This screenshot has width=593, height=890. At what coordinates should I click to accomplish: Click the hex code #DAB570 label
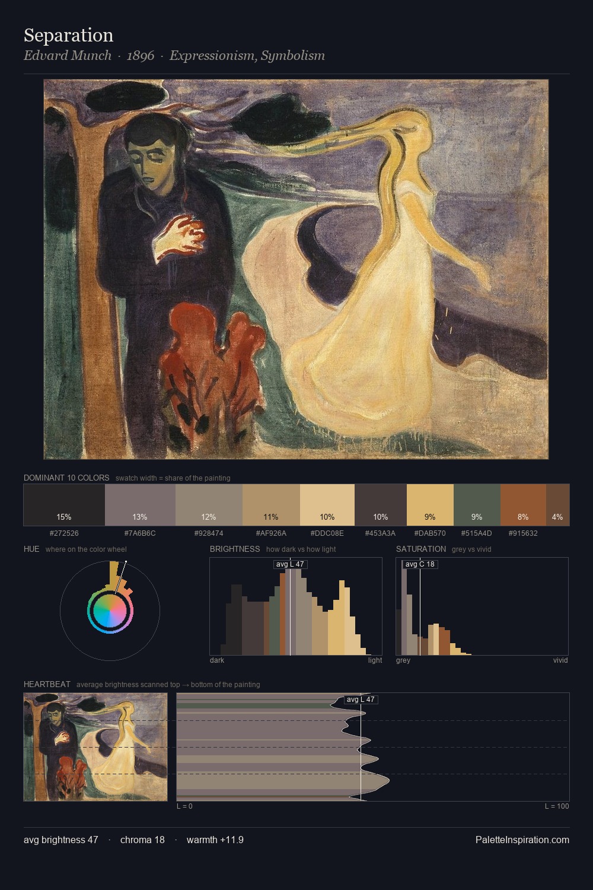(x=430, y=533)
